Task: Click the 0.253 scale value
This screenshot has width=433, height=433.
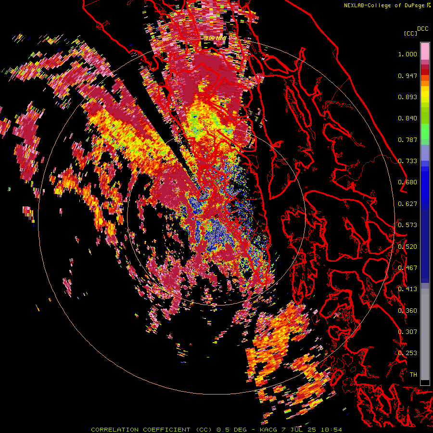Action: coord(408,353)
